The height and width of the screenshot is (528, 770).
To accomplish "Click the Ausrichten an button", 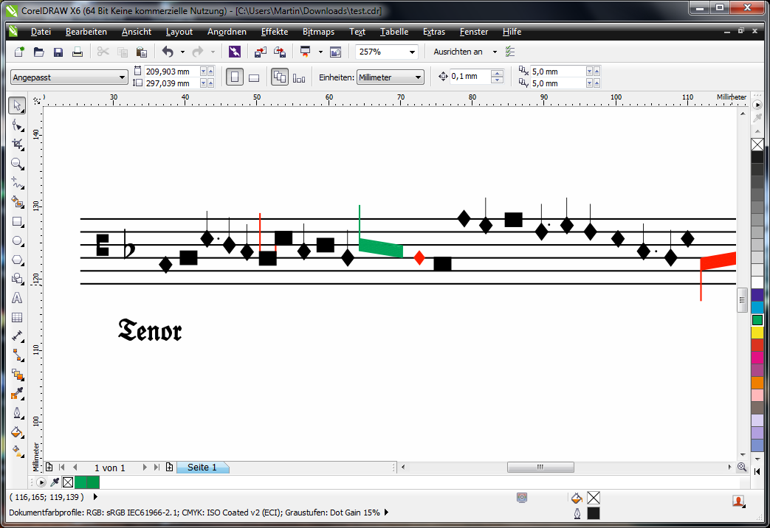I will point(458,52).
